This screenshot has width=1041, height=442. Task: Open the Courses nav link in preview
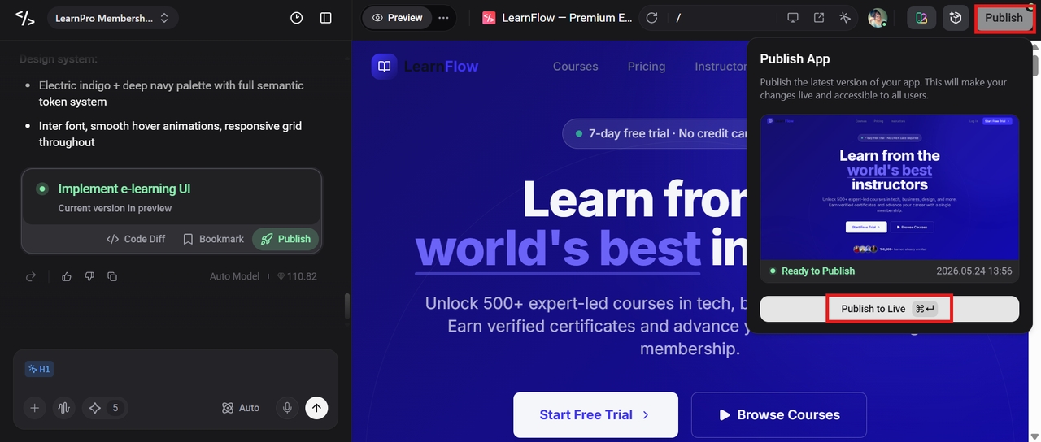point(575,67)
